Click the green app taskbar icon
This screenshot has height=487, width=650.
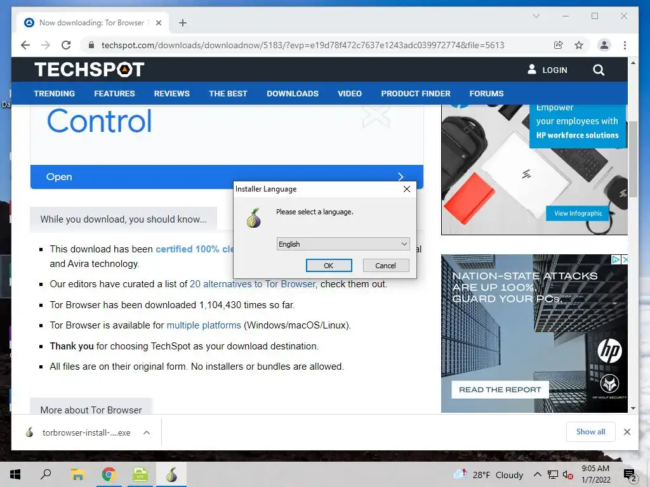point(140,474)
